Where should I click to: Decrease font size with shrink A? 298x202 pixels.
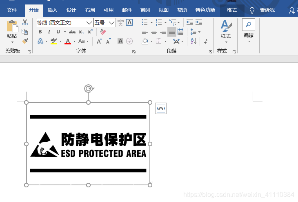(x=108, y=41)
